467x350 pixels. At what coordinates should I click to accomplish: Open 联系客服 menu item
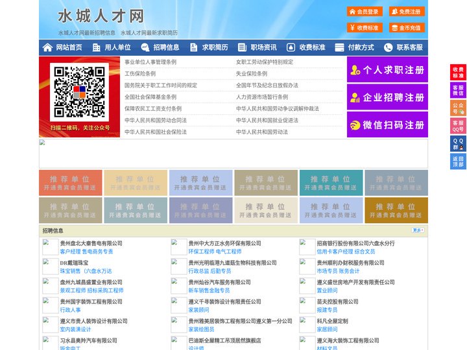(409, 47)
